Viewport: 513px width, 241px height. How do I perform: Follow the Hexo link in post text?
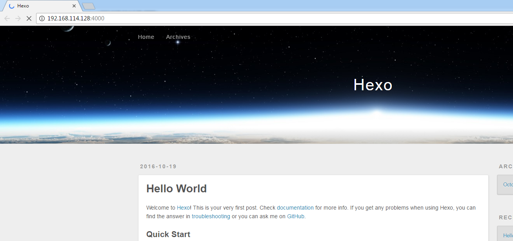[183, 208]
